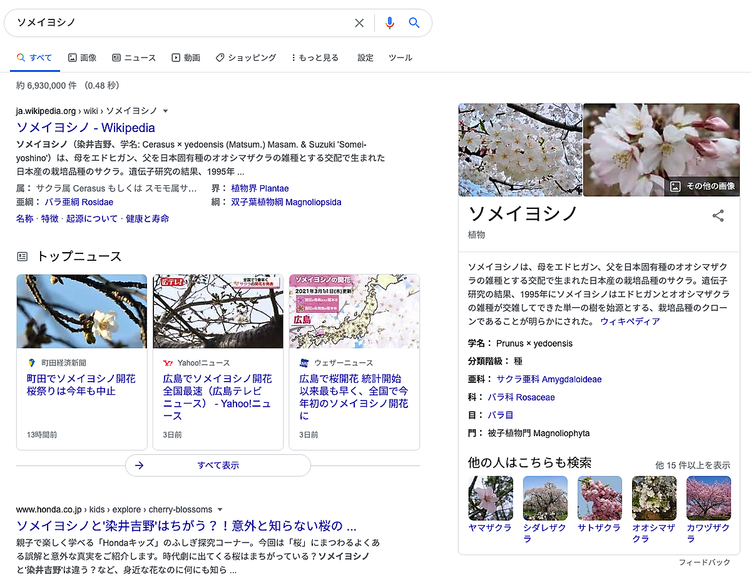This screenshot has height=580, width=751.
Task: Select the ヤマザクラ related search thumbnail
Action: (x=490, y=498)
